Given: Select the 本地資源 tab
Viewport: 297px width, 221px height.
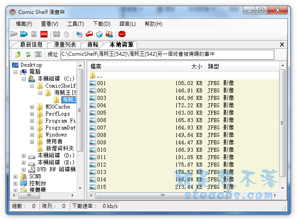Looking at the screenshot, I should pyautogui.click(x=121, y=45).
